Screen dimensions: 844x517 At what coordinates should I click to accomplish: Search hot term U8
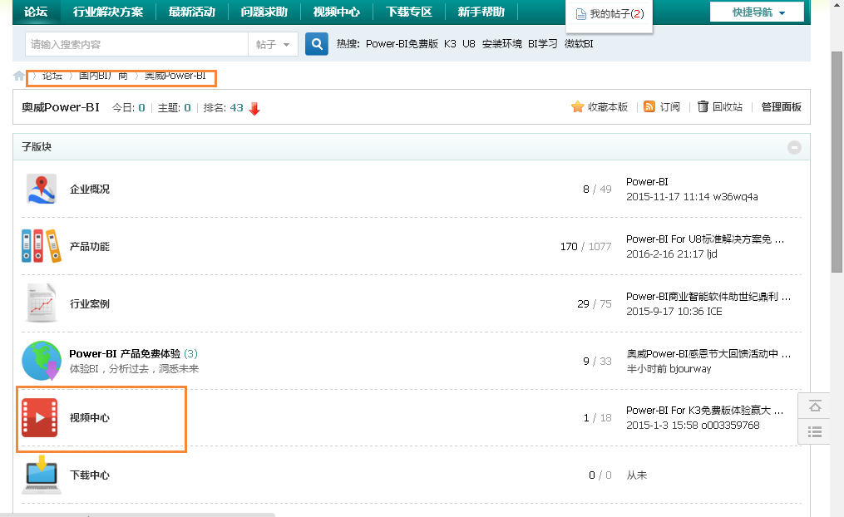[469, 44]
